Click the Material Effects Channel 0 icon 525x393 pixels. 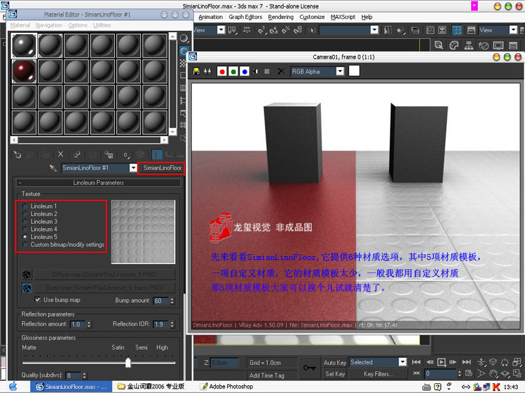(126, 155)
